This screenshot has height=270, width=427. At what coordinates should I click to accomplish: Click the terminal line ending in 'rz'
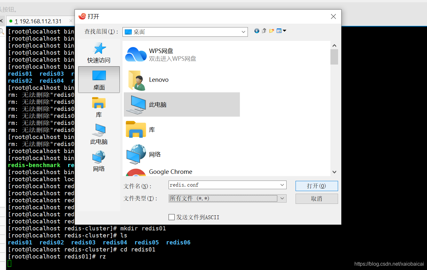point(57,257)
